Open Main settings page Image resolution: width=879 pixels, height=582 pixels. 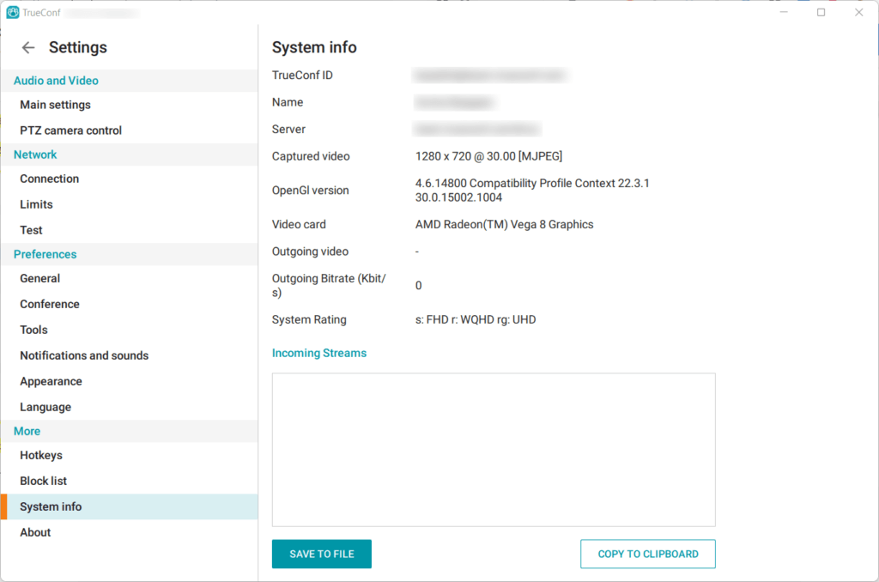[x=55, y=105]
